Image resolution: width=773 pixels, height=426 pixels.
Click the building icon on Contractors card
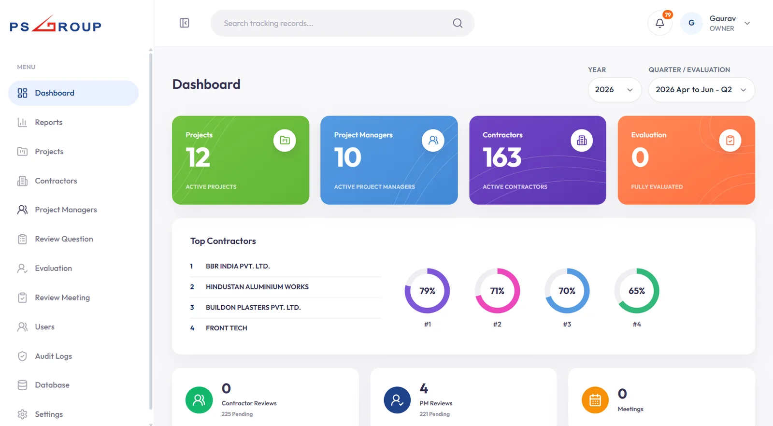click(x=582, y=141)
